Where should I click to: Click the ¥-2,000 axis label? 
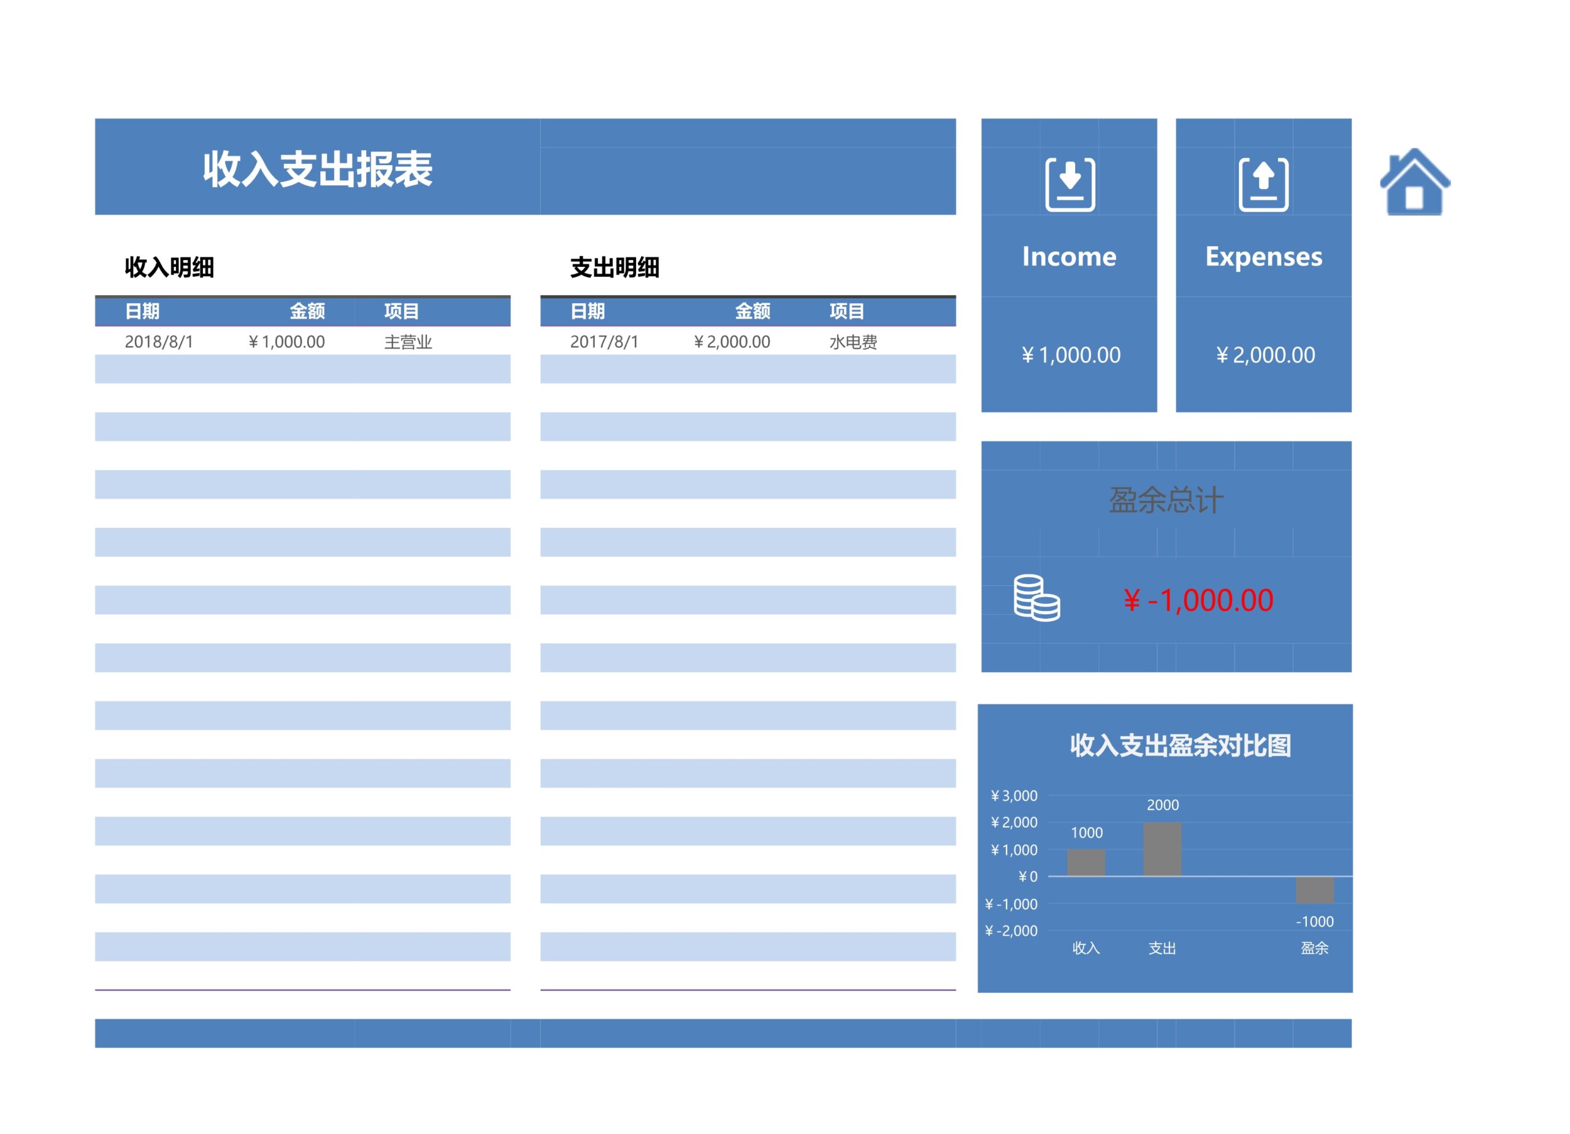1011,931
